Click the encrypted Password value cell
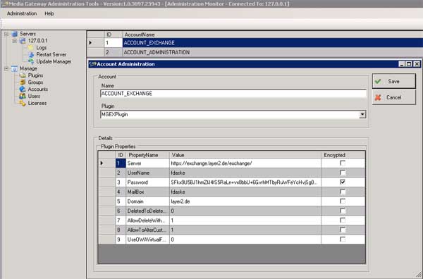 (245, 182)
